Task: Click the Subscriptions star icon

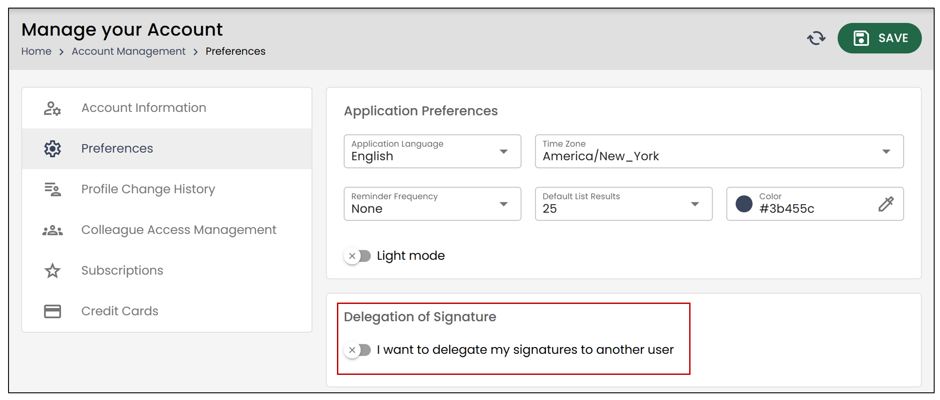Action: (x=52, y=271)
